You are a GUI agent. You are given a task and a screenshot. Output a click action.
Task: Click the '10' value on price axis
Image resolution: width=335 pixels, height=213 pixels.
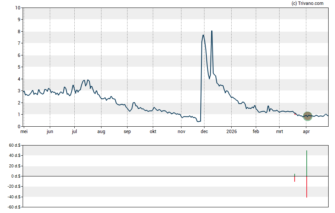click(18, 8)
